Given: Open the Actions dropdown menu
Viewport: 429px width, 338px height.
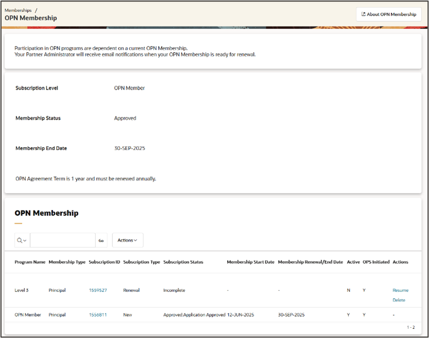Looking at the screenshot, I should click(x=127, y=240).
